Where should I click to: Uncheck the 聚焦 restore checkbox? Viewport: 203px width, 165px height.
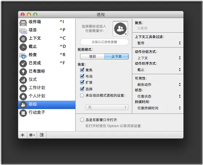click(82, 70)
